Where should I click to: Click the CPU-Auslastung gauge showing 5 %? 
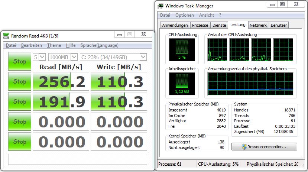(x=182, y=50)
